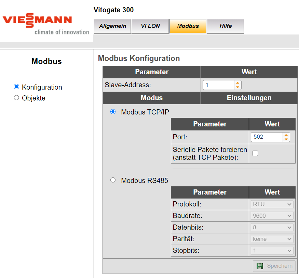Click the Modbus RS485 label
The height and width of the screenshot is (278, 299).
tap(145, 181)
